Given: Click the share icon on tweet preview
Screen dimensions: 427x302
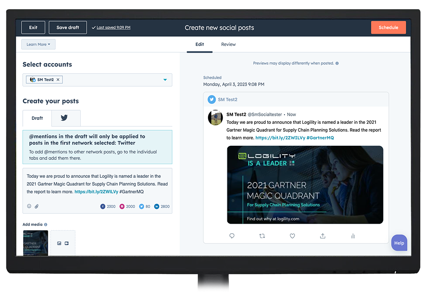Looking at the screenshot, I should (x=323, y=236).
